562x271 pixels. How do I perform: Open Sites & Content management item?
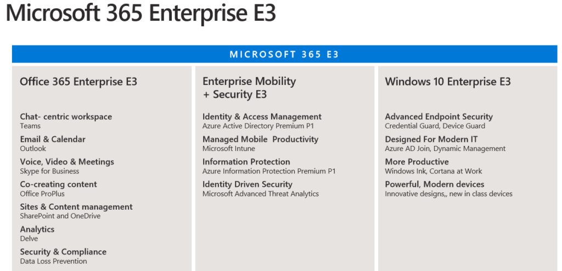76,207
